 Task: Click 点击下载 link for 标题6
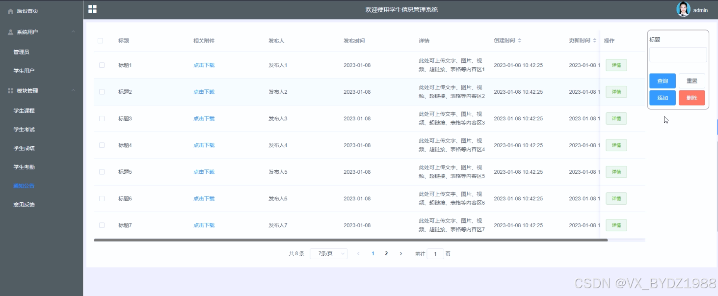point(204,198)
